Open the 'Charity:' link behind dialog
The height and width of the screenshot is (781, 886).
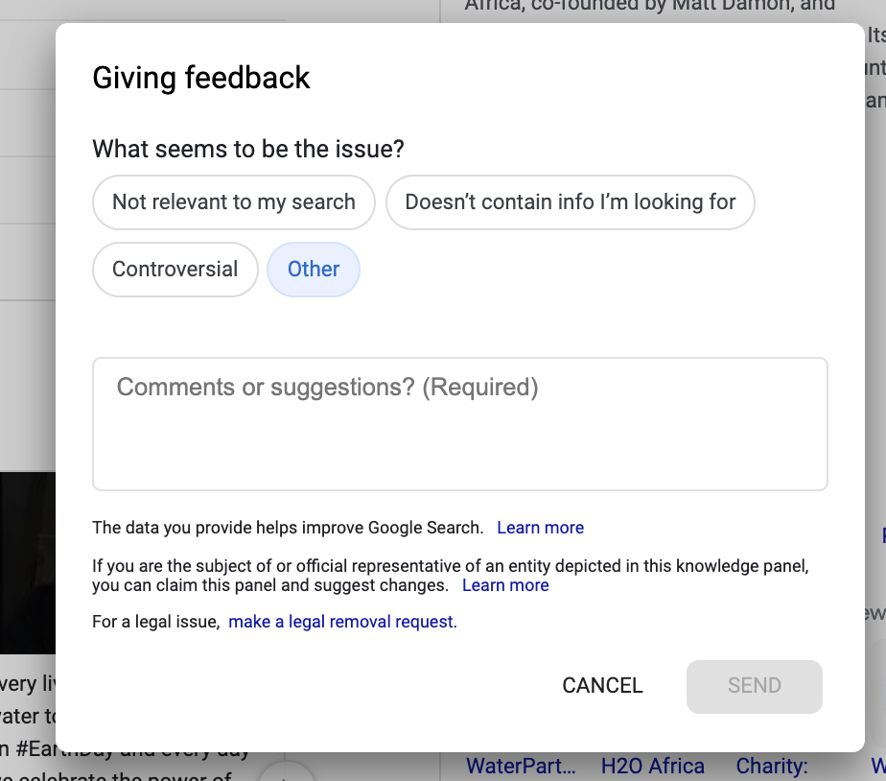click(772, 767)
